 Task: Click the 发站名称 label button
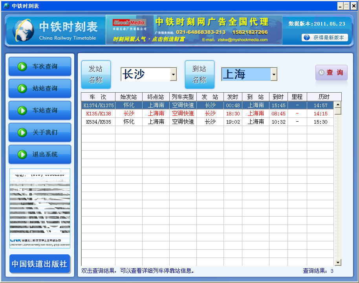pyautogui.click(x=96, y=75)
